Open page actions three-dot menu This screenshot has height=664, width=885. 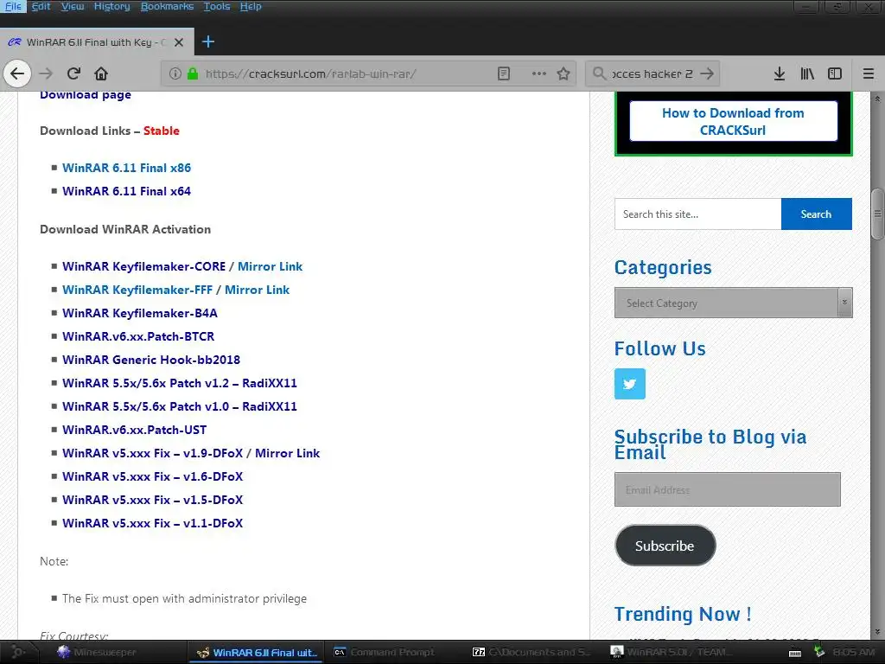pyautogui.click(x=539, y=73)
